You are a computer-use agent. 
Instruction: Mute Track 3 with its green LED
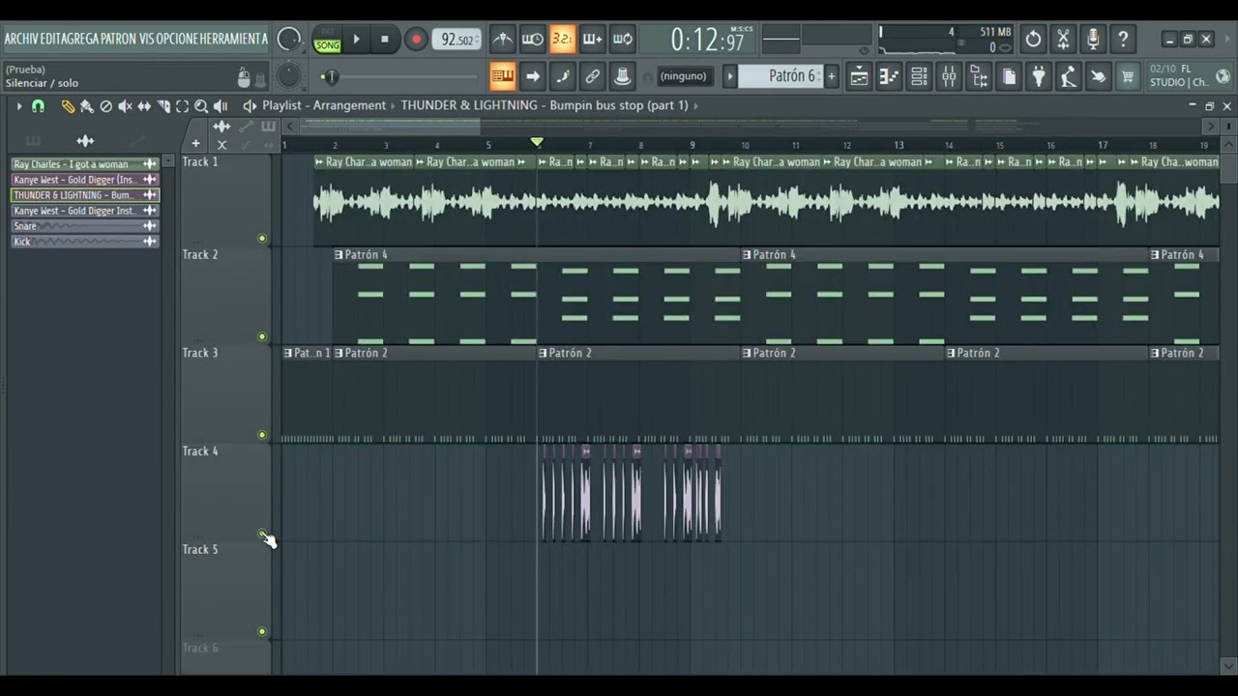(x=262, y=435)
